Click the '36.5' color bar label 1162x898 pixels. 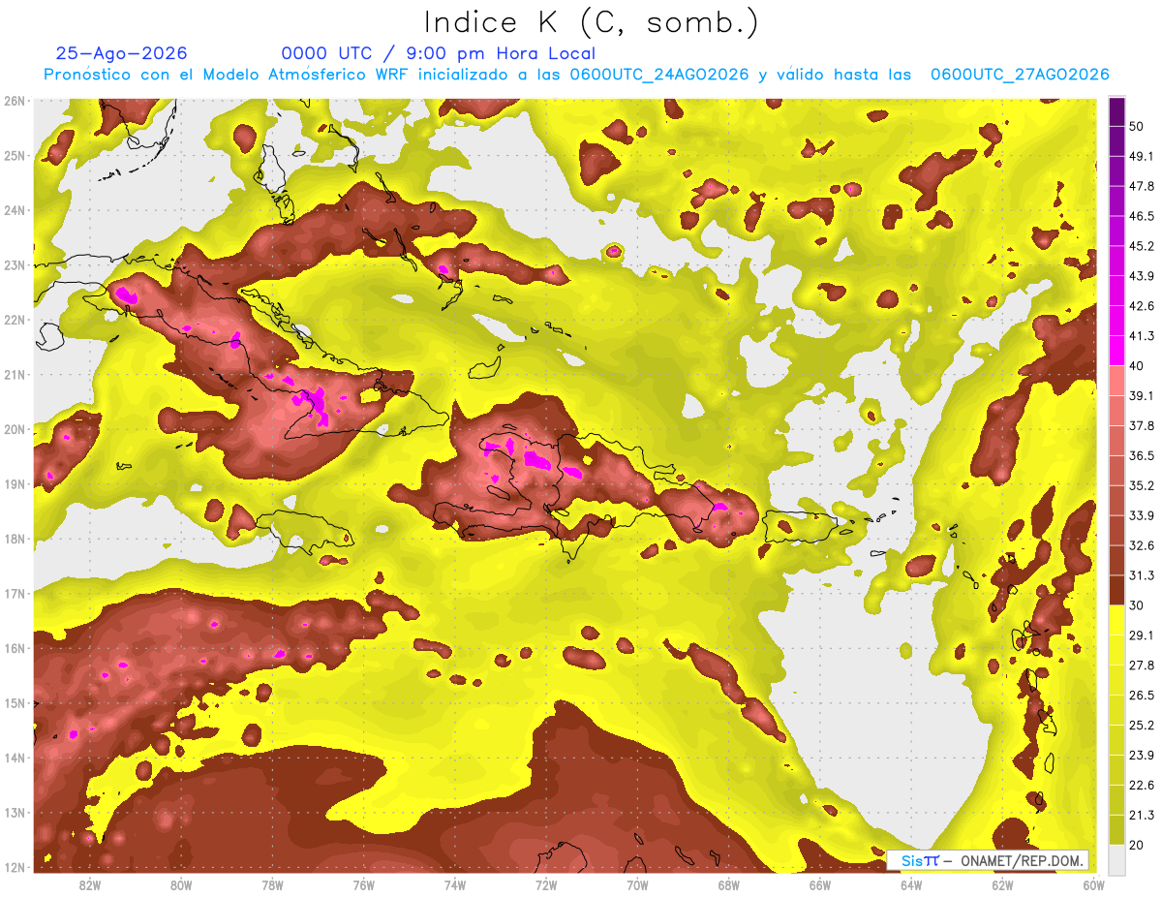1142,455
